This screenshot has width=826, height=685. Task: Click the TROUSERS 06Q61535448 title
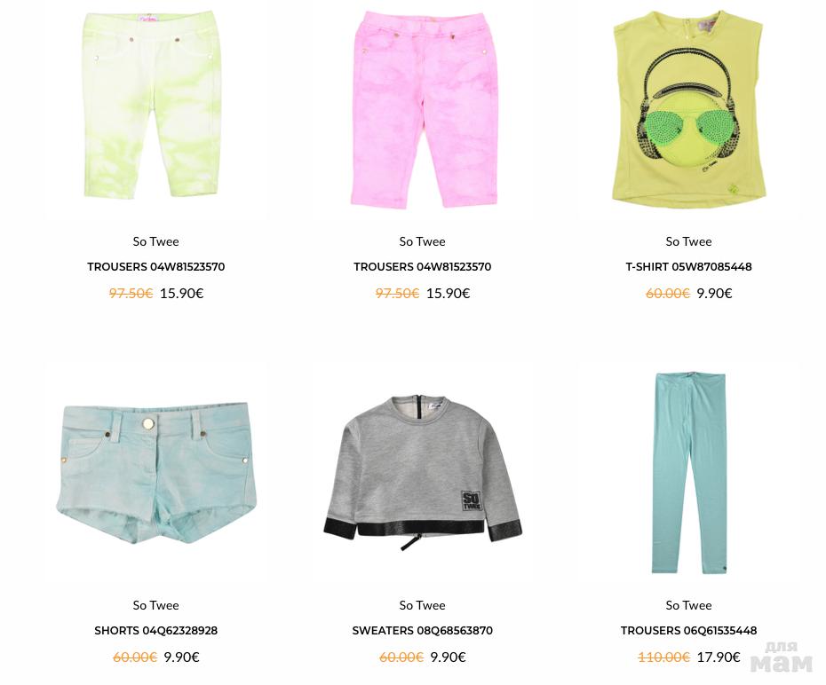[x=688, y=630]
